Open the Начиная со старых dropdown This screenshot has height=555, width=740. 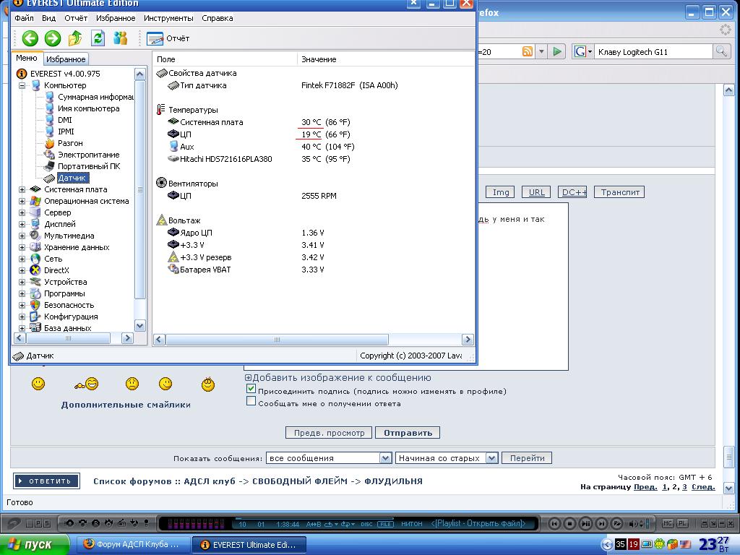click(447, 457)
